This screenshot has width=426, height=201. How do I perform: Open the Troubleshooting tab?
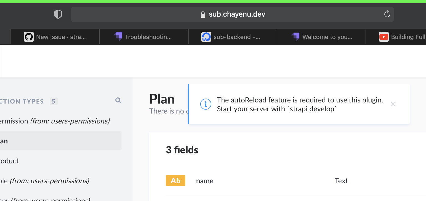click(144, 37)
